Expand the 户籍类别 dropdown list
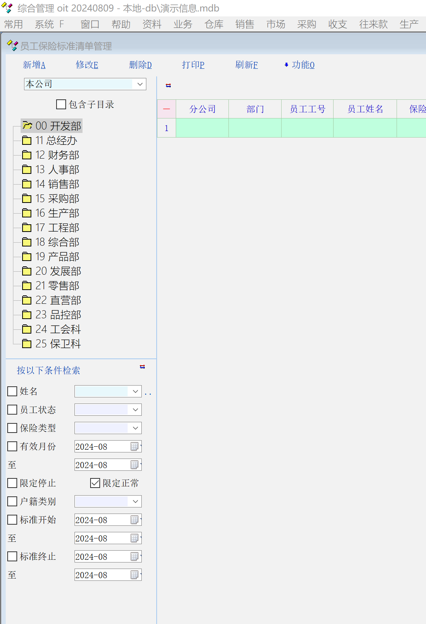 point(135,502)
